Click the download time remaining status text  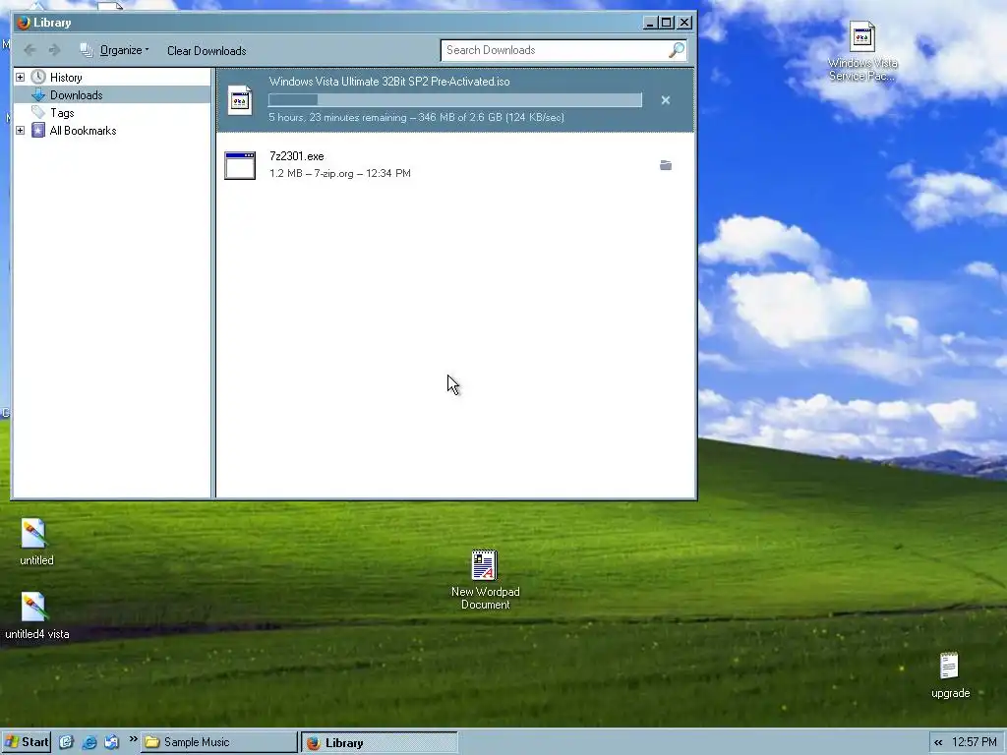pos(416,118)
